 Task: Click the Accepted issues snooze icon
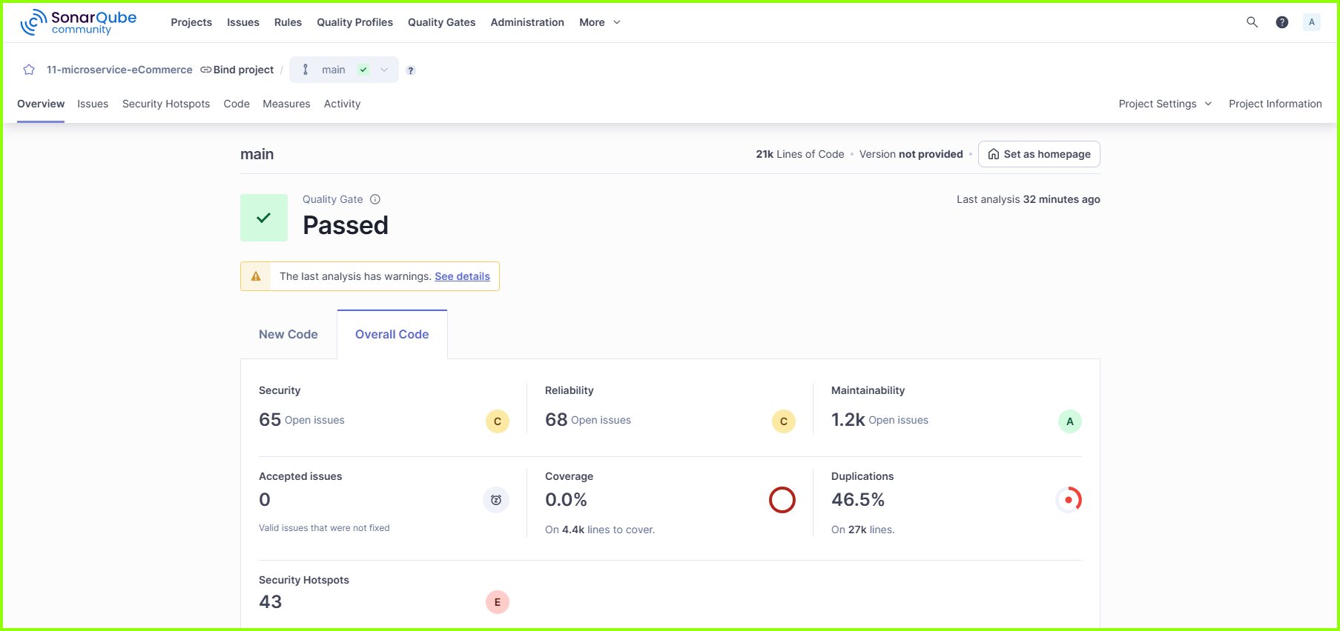coord(496,500)
